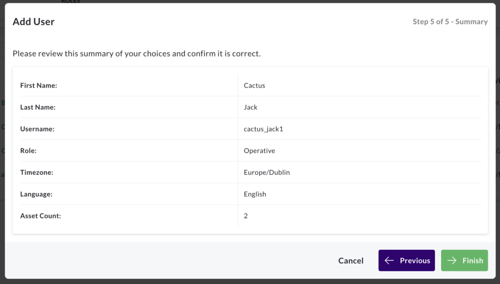
Task: Click the Add User dialog title
Action: click(34, 21)
